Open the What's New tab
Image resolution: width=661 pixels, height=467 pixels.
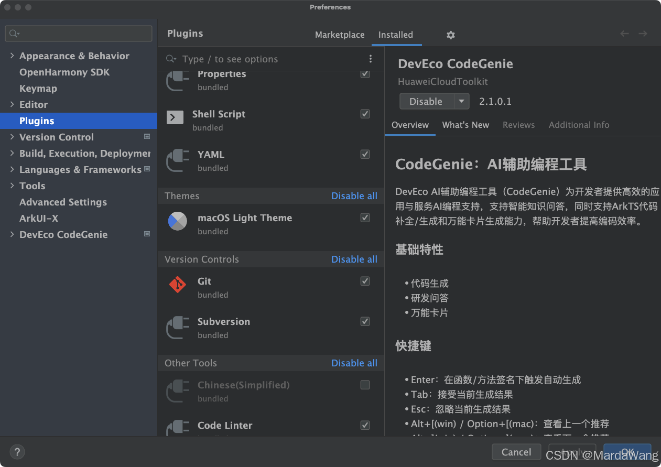click(465, 125)
